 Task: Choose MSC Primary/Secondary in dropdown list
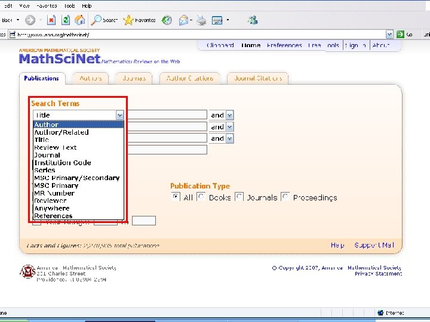point(78,178)
